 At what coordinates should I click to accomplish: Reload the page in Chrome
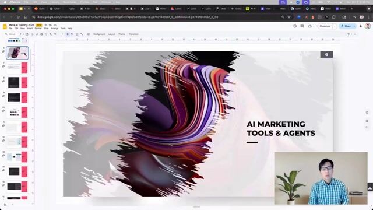pos(18,17)
